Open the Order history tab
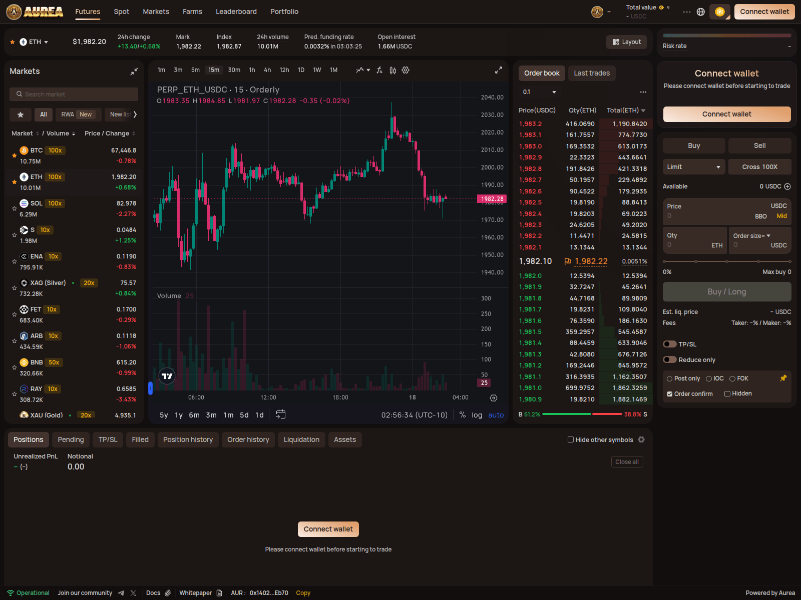This screenshot has width=801, height=600. tap(248, 439)
